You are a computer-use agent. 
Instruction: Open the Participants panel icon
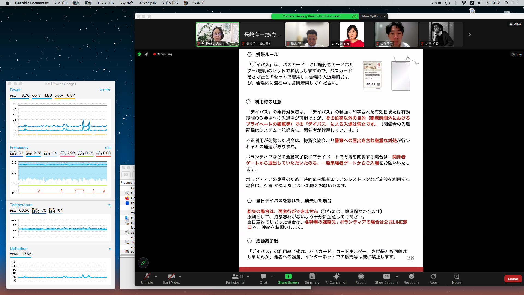pyautogui.click(x=235, y=276)
